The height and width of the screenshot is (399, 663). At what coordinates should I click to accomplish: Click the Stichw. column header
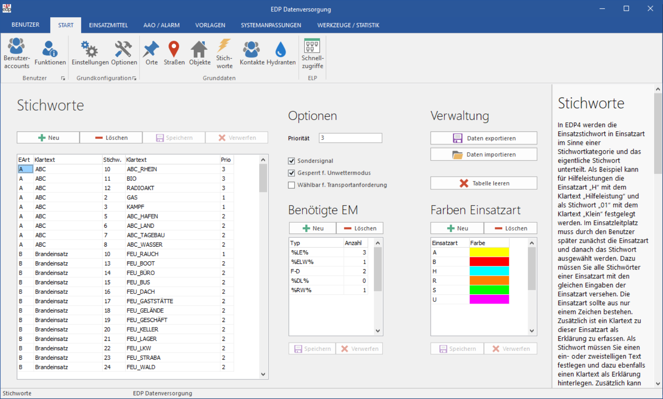click(113, 160)
